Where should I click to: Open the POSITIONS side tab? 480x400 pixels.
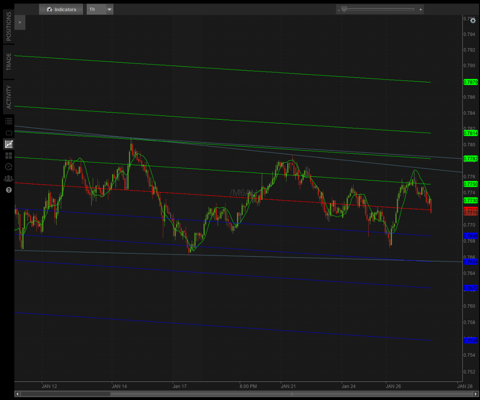8,26
